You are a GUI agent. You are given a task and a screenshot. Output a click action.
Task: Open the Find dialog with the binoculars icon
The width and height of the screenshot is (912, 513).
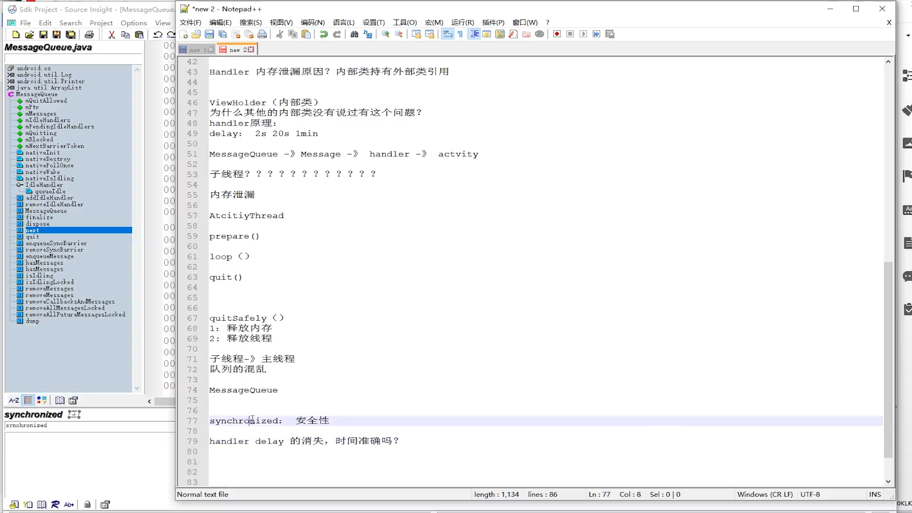354,34
